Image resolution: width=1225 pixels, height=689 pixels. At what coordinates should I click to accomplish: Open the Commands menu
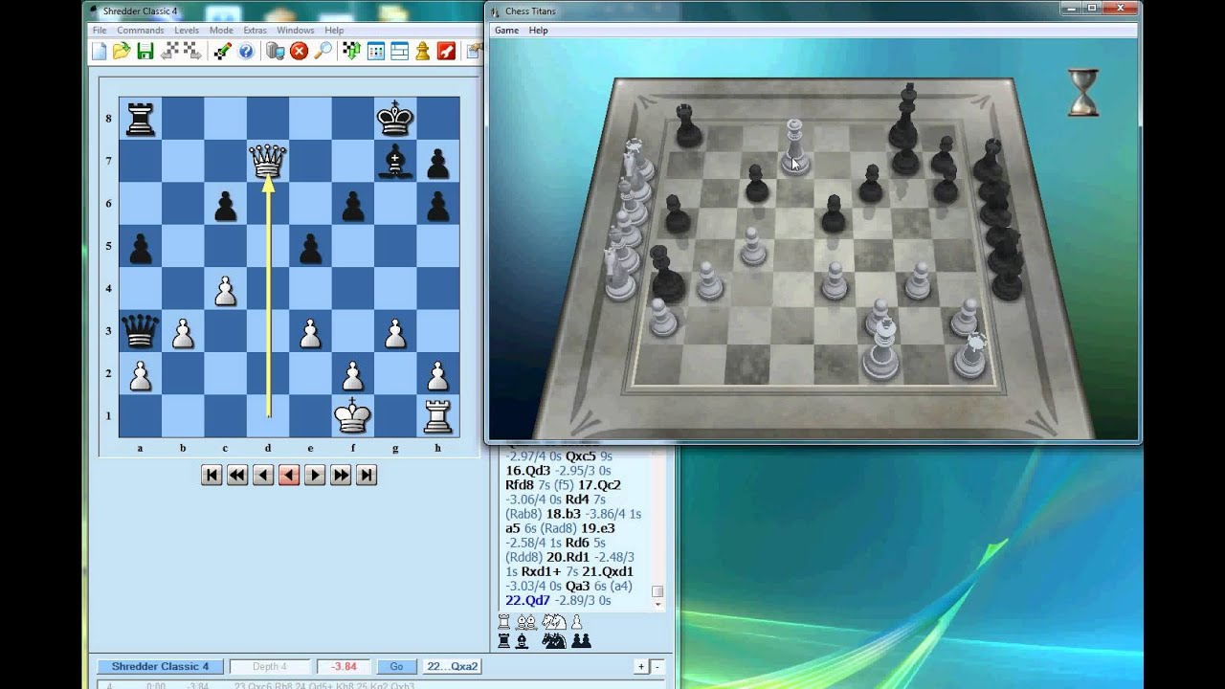(141, 31)
